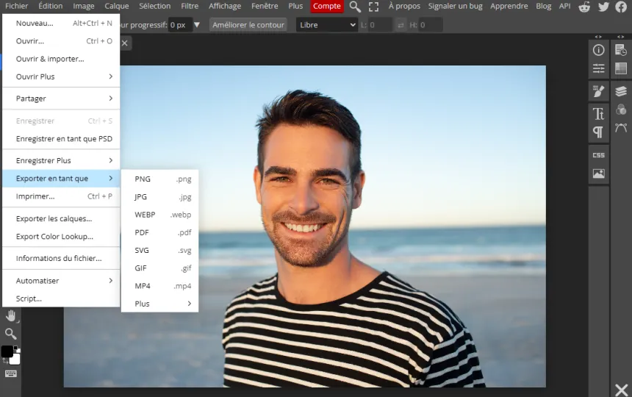Select the Hand tool
This screenshot has height=397, width=632.
tap(11, 316)
